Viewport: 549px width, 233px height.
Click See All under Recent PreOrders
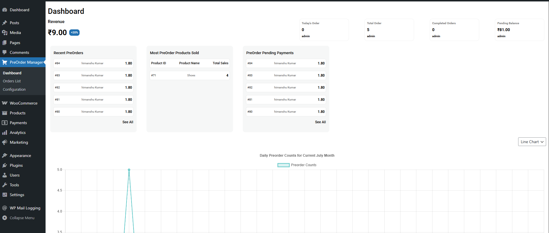128,122
